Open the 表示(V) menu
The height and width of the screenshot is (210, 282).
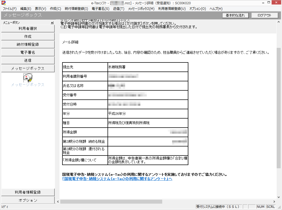(41, 9)
